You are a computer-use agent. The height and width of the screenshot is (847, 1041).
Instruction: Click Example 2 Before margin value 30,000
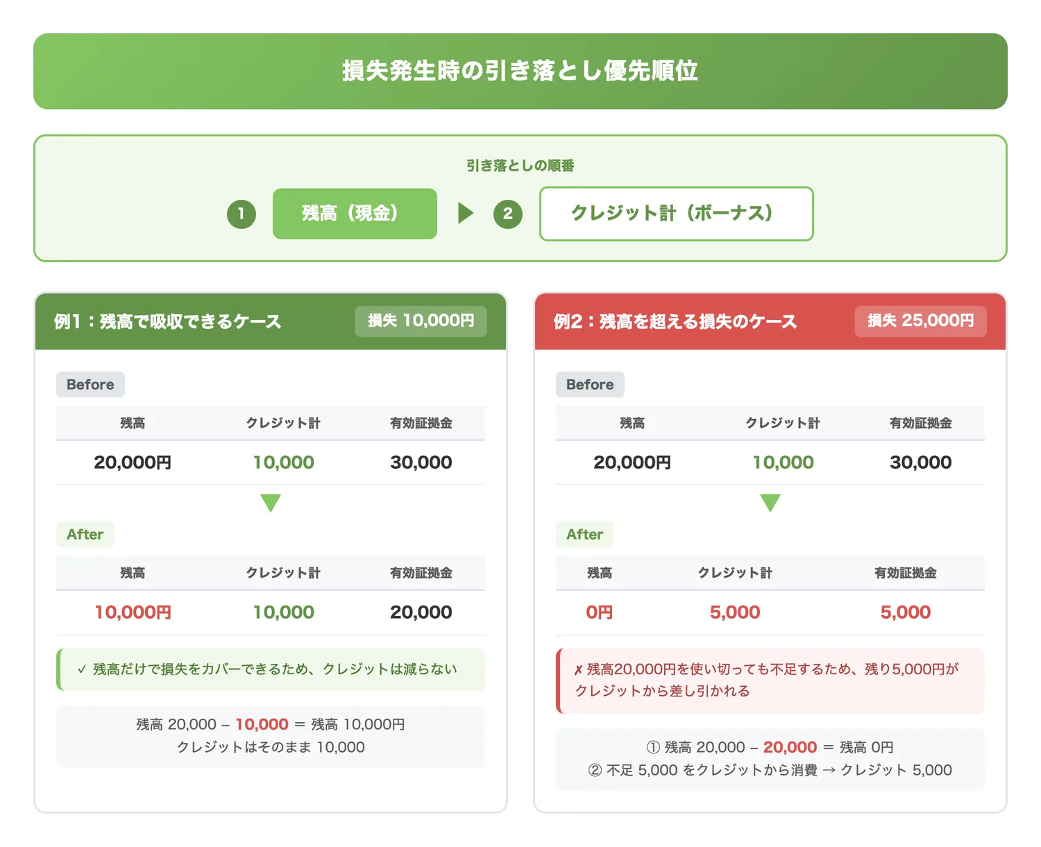coord(921,463)
